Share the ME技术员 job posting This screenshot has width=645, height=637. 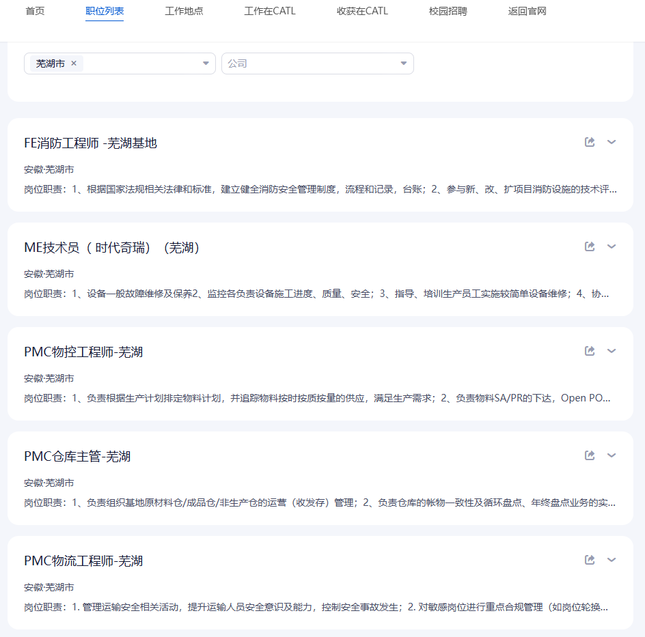pos(590,246)
